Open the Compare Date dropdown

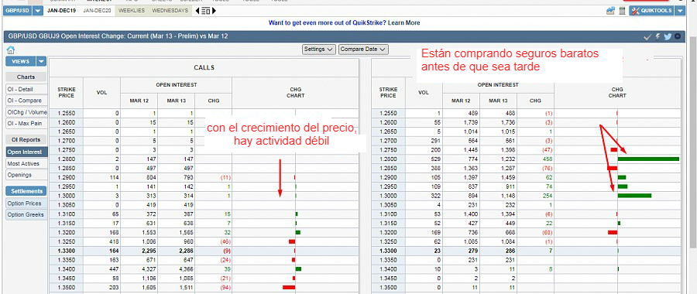click(x=364, y=50)
